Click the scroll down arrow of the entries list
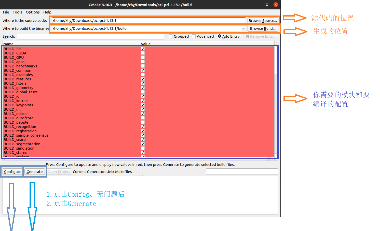The height and width of the screenshot is (231, 380). 276,155
